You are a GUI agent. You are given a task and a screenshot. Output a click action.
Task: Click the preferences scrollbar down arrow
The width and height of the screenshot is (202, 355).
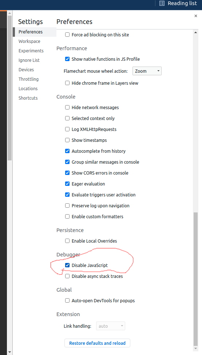pos(195,348)
